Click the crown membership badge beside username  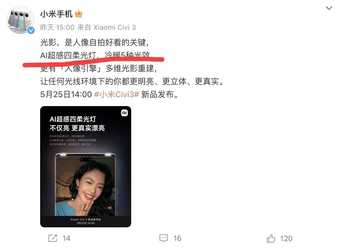tap(79, 14)
